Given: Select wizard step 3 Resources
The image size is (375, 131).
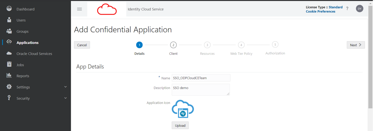Looking at the screenshot, I should pos(207,45).
